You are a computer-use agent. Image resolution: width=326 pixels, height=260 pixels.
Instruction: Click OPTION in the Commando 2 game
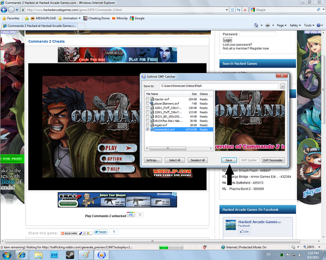point(117,159)
